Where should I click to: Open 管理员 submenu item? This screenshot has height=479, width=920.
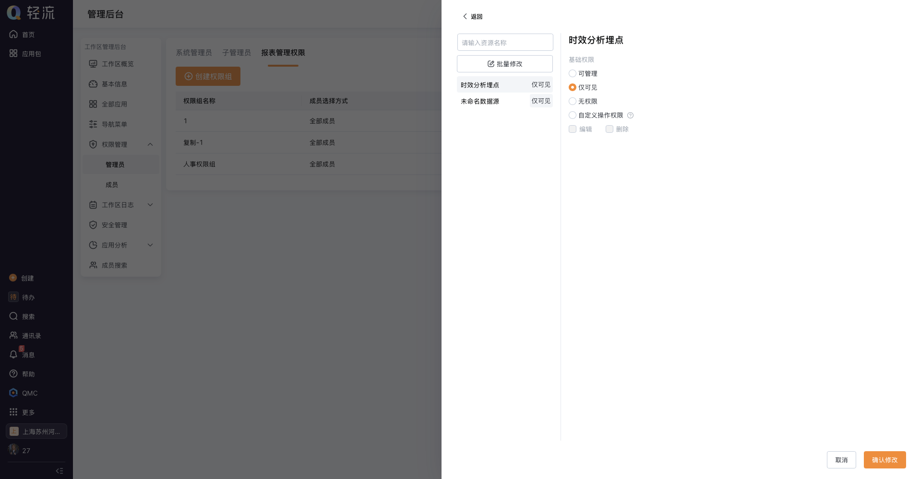(121, 164)
